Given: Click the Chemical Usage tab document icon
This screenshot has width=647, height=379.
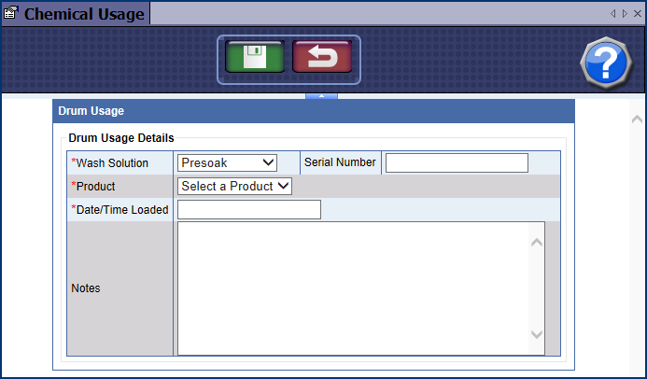Looking at the screenshot, I should [12, 14].
